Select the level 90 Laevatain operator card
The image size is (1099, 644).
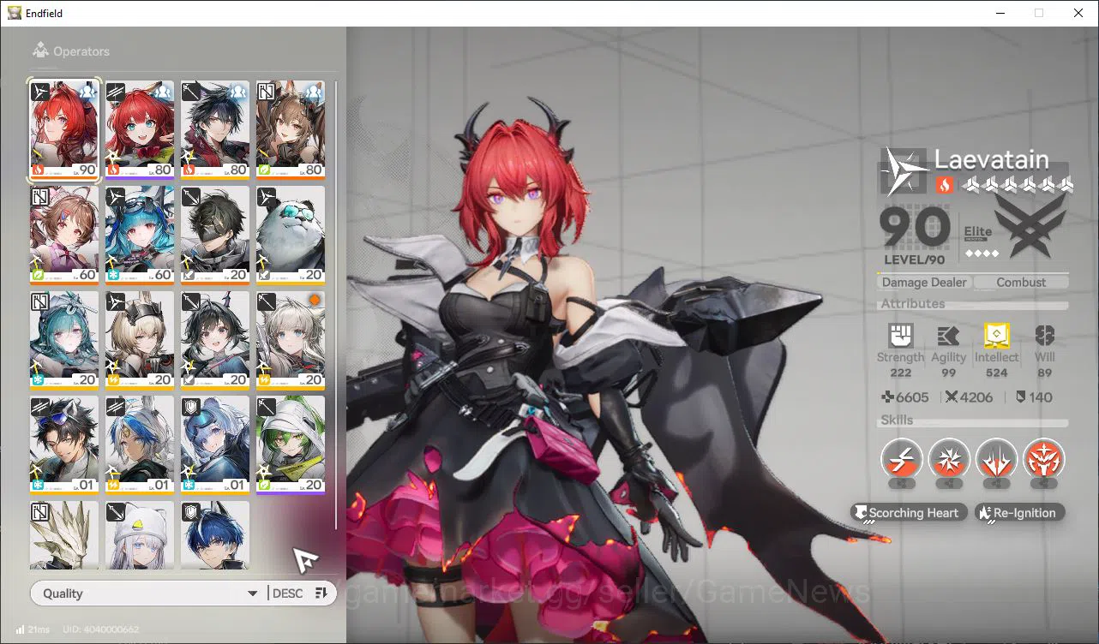pyautogui.click(x=64, y=129)
